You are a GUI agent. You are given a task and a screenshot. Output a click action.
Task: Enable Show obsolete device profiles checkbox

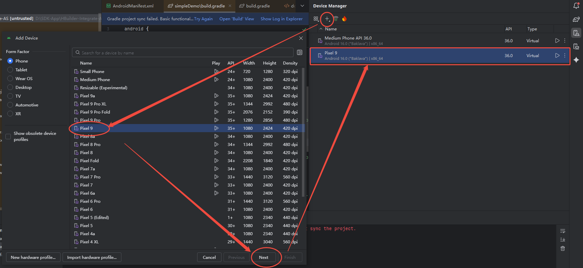pyautogui.click(x=8, y=137)
